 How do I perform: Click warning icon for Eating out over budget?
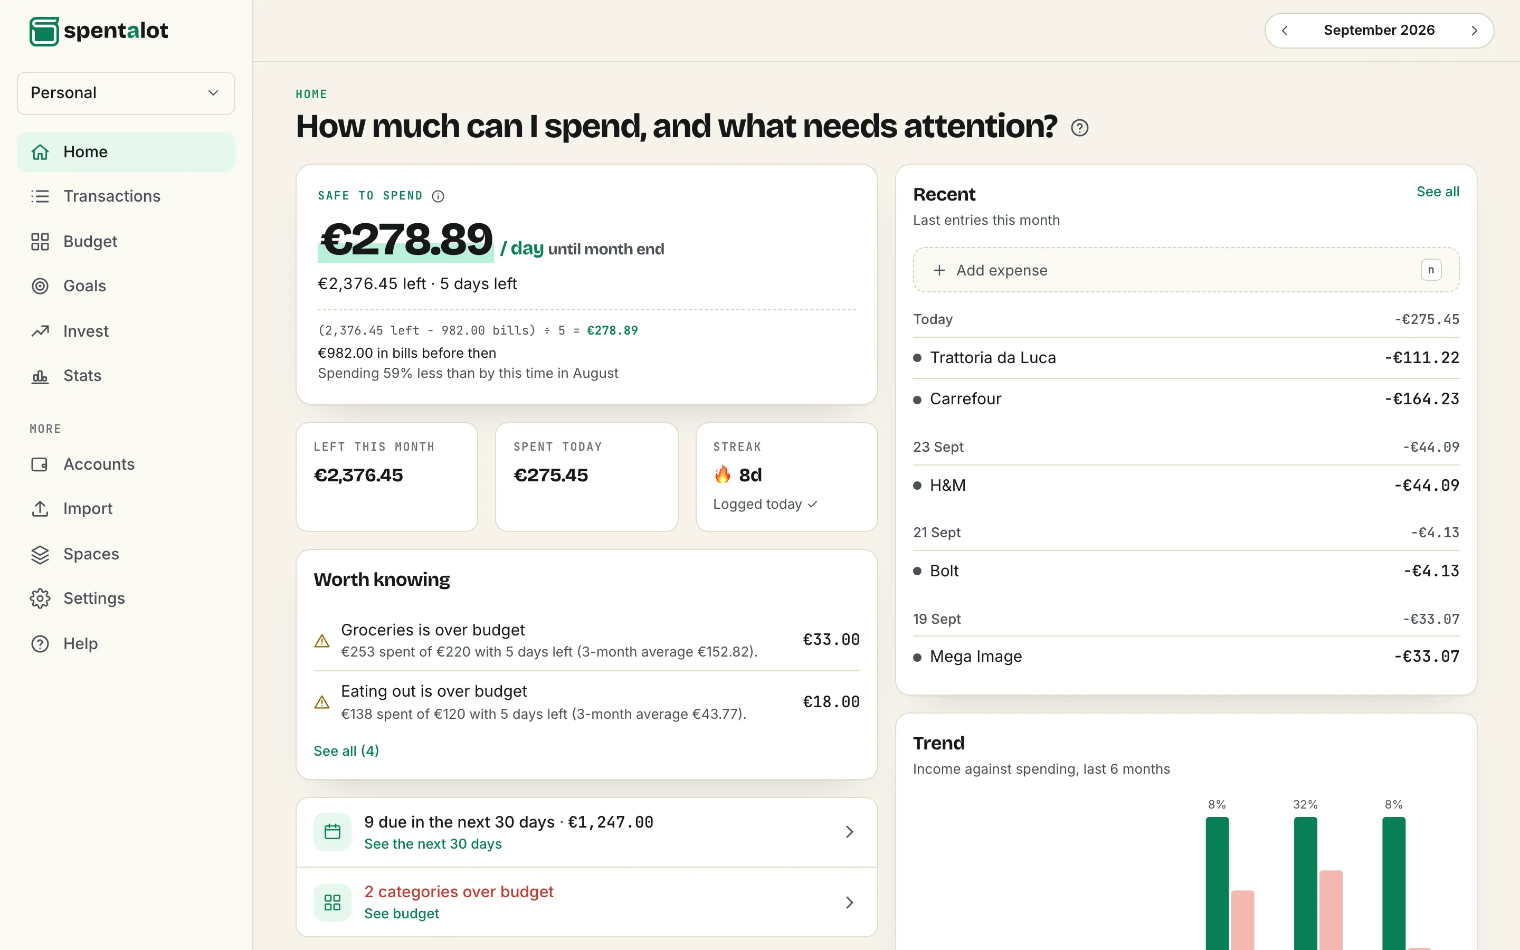pos(321,702)
